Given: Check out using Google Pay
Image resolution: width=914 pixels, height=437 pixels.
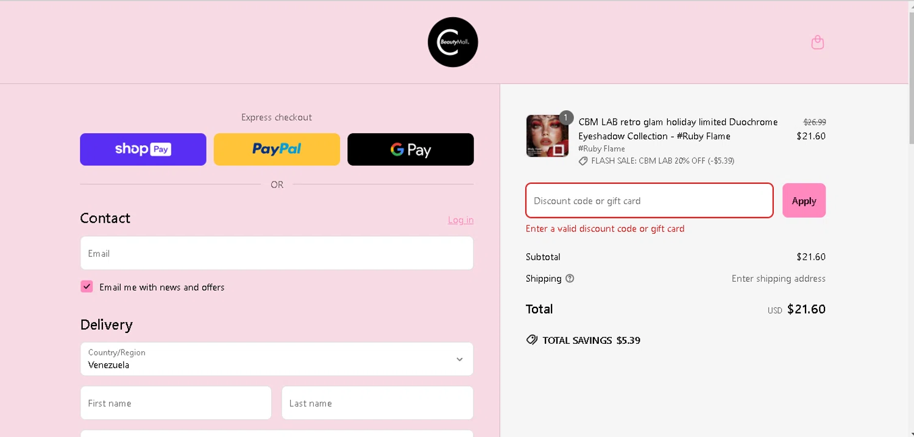Looking at the screenshot, I should pyautogui.click(x=411, y=149).
